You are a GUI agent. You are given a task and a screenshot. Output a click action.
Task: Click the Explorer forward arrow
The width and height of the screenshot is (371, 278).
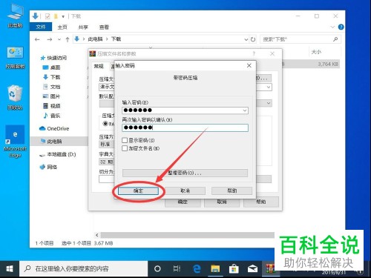pyautogui.click(x=50, y=39)
